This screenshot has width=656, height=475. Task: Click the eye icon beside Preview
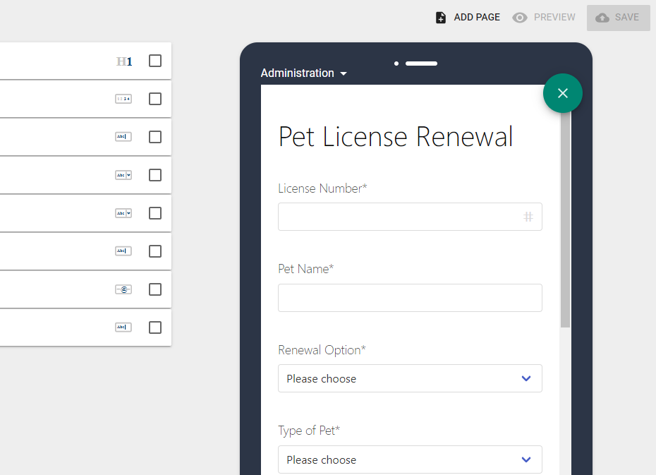520,18
